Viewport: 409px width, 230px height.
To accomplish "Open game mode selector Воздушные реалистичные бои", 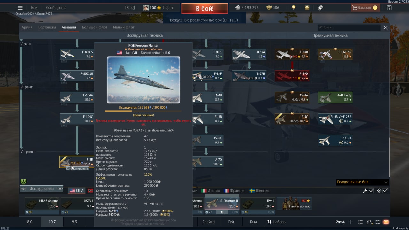I will 204,20.
